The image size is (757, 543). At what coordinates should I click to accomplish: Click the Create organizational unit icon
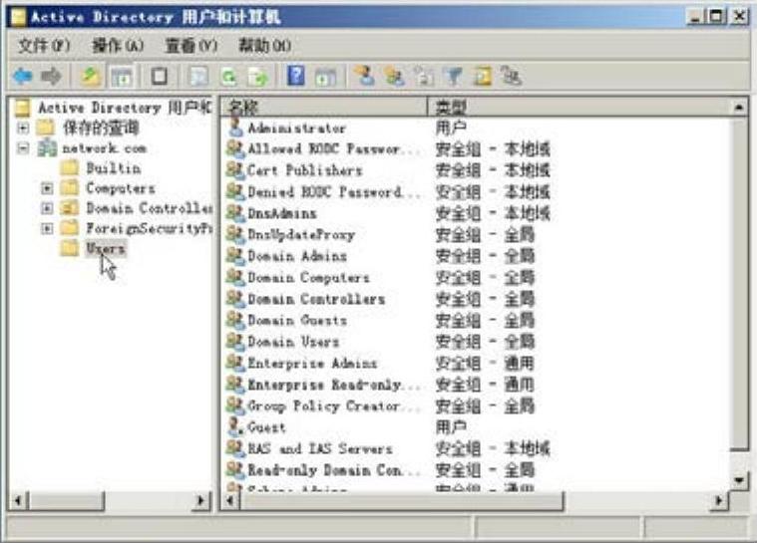(x=424, y=76)
